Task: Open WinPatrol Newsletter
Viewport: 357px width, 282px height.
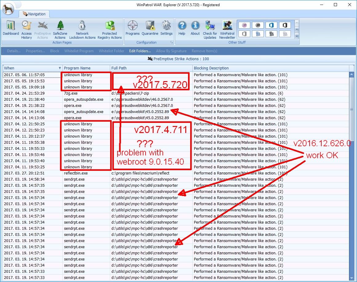Action: [x=227, y=30]
